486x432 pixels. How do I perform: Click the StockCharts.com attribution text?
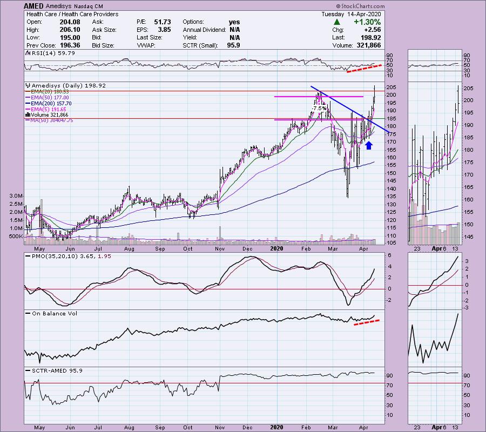(360, 6)
